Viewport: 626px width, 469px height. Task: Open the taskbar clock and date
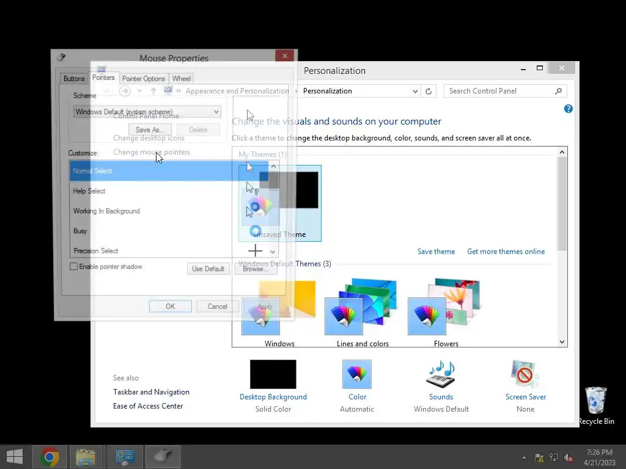(599, 457)
